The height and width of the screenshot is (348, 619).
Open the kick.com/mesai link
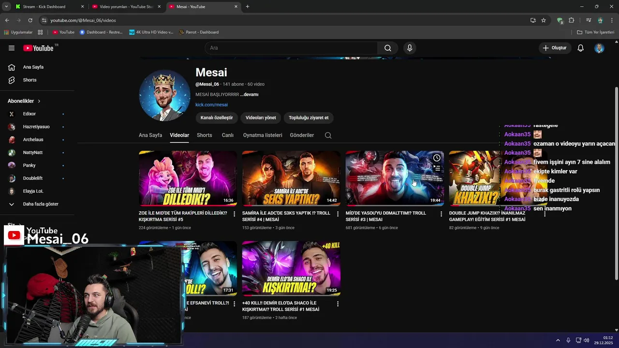coord(211,104)
